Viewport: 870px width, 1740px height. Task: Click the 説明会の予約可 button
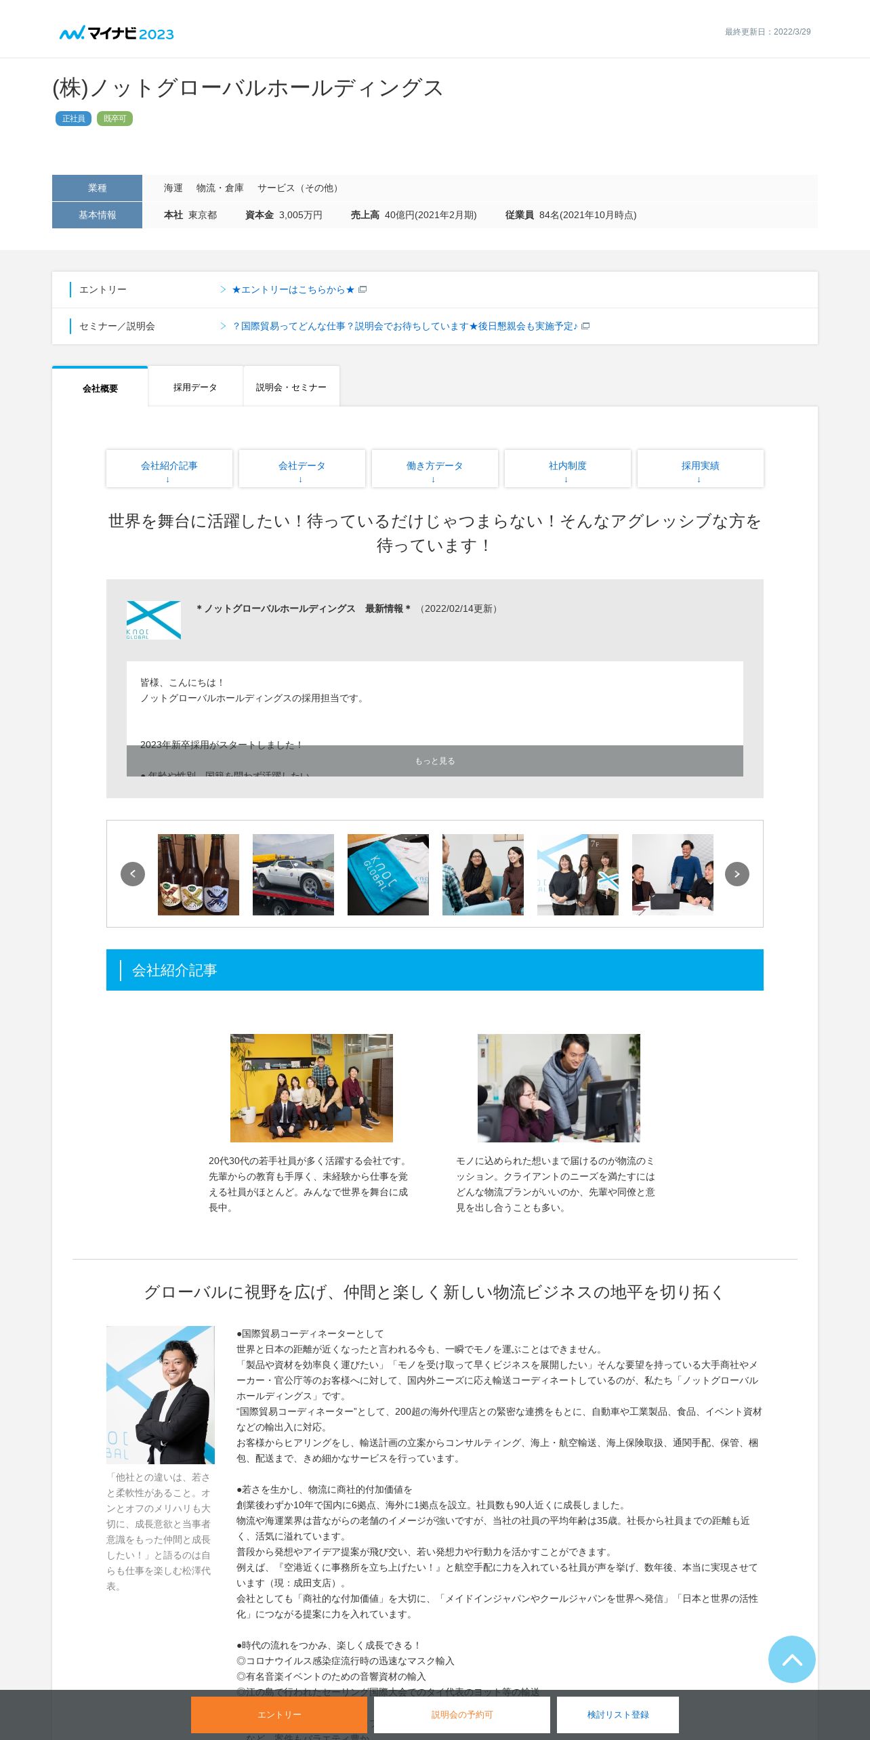(462, 1715)
